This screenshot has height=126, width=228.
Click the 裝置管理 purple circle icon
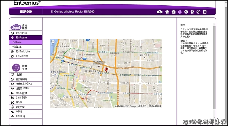16,68
